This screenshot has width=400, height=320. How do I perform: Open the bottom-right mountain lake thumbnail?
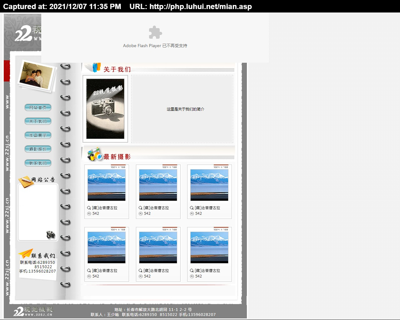[x=209, y=248]
